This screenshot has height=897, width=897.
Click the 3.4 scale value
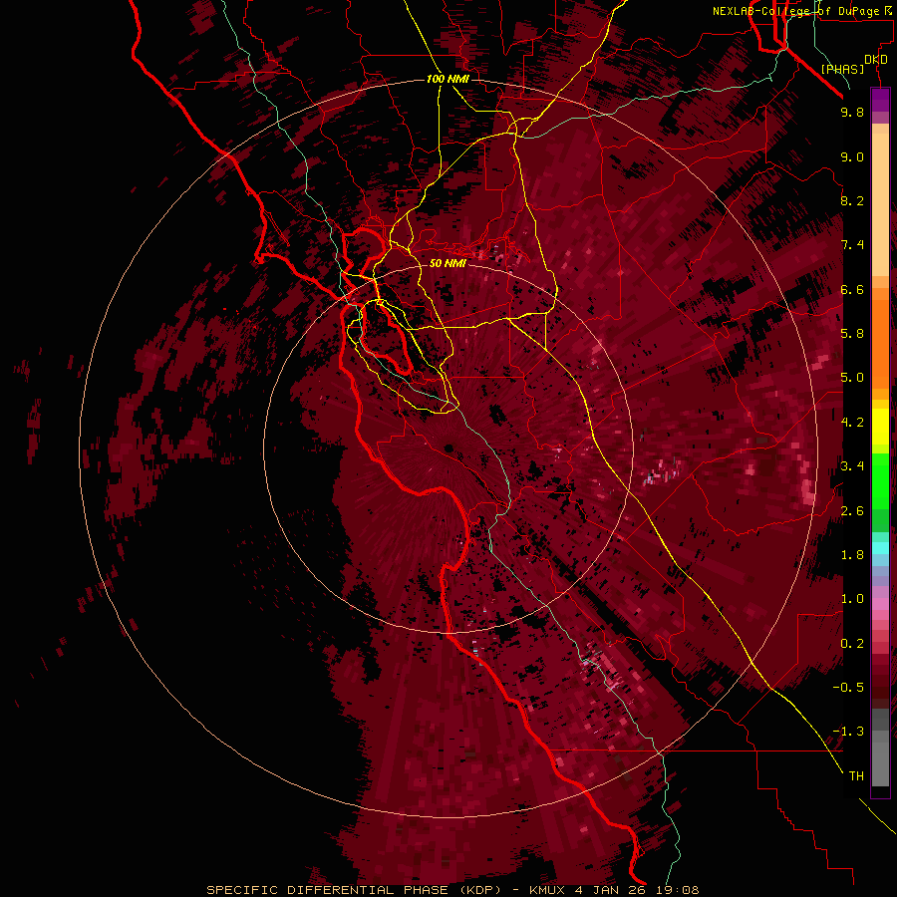click(x=852, y=466)
